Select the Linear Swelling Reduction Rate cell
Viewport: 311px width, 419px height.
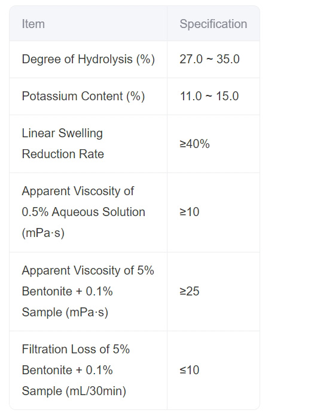88,144
